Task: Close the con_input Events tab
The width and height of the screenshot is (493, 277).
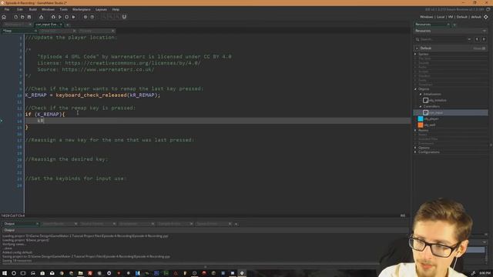Action: coord(61,24)
